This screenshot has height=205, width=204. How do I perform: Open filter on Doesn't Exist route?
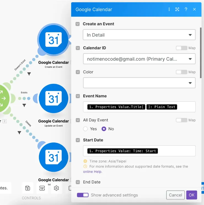click(x=29, y=74)
